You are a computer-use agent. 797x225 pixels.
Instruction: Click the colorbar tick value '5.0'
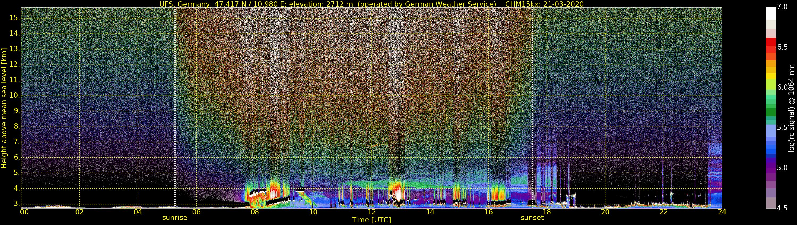tap(782, 168)
